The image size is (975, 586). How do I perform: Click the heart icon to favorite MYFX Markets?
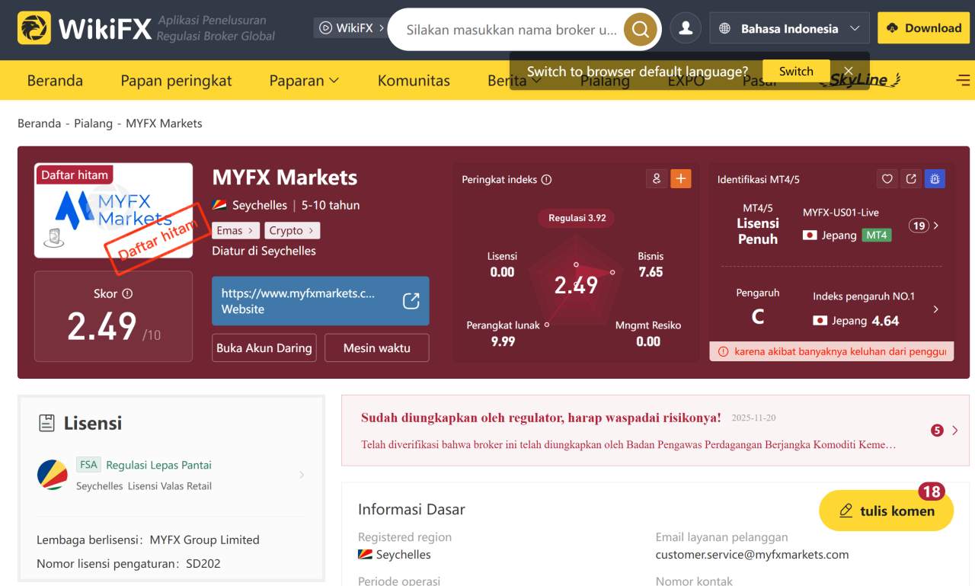point(886,178)
